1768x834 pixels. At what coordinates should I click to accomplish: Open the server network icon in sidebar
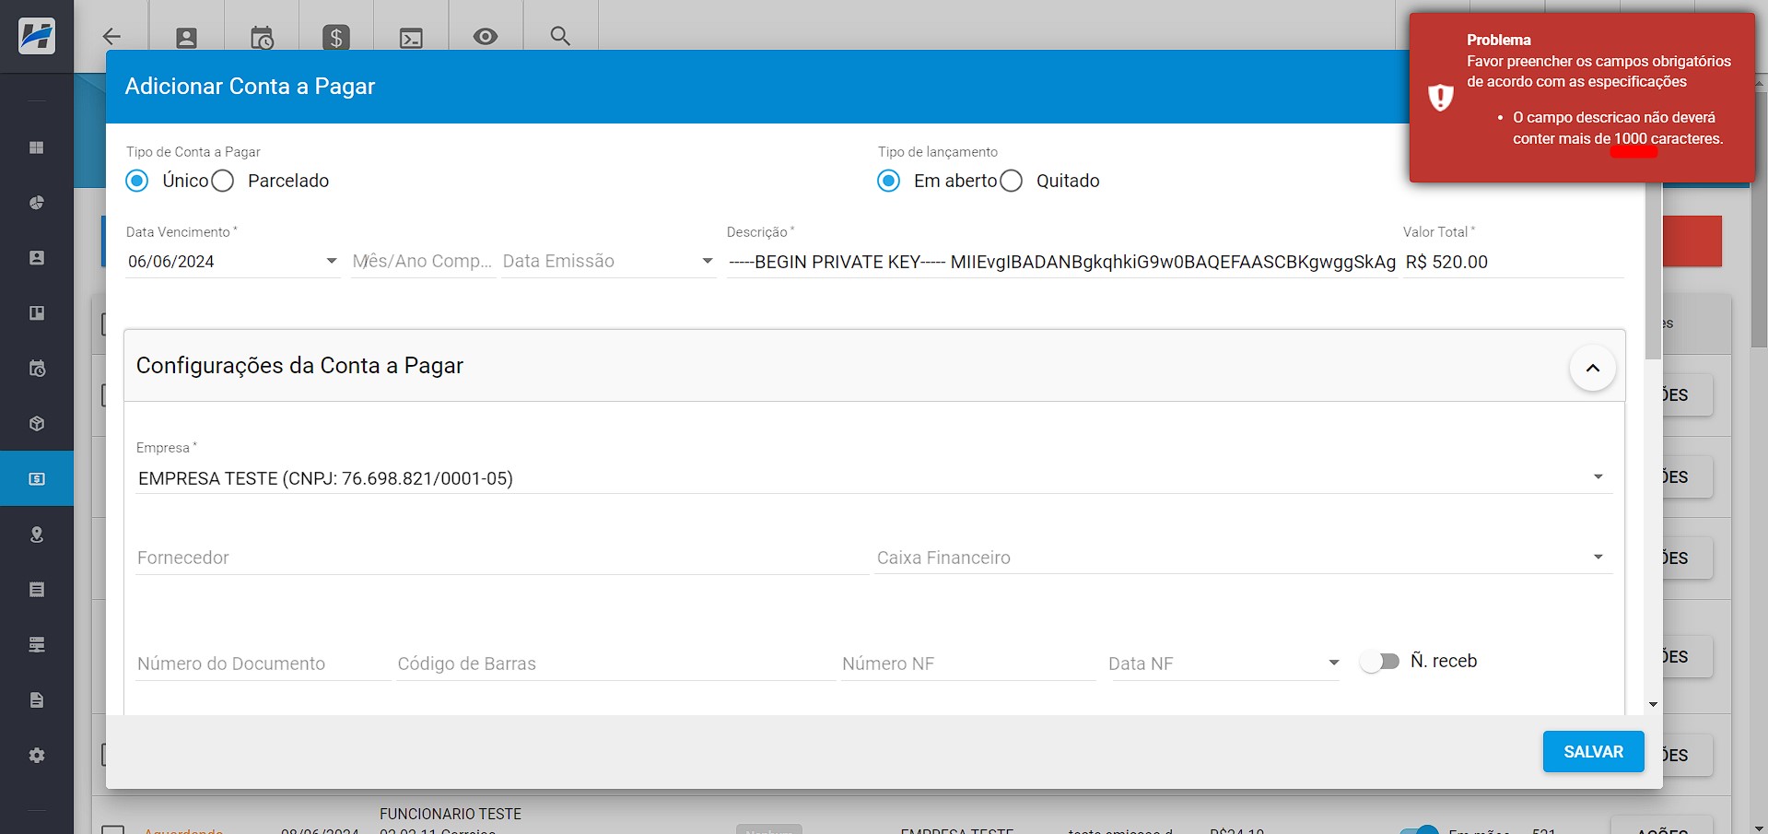coord(37,645)
